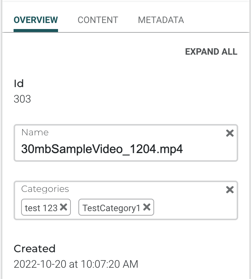Screen dimensions: 251x279
Task: Select the 'test 123' category chip label
Action: pyautogui.click(x=41, y=208)
